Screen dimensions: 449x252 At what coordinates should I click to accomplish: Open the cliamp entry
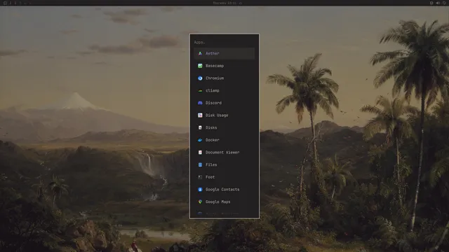click(224, 90)
